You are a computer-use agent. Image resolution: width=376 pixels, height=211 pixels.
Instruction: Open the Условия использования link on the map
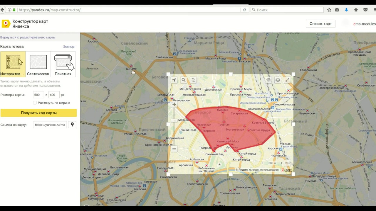(x=264, y=170)
